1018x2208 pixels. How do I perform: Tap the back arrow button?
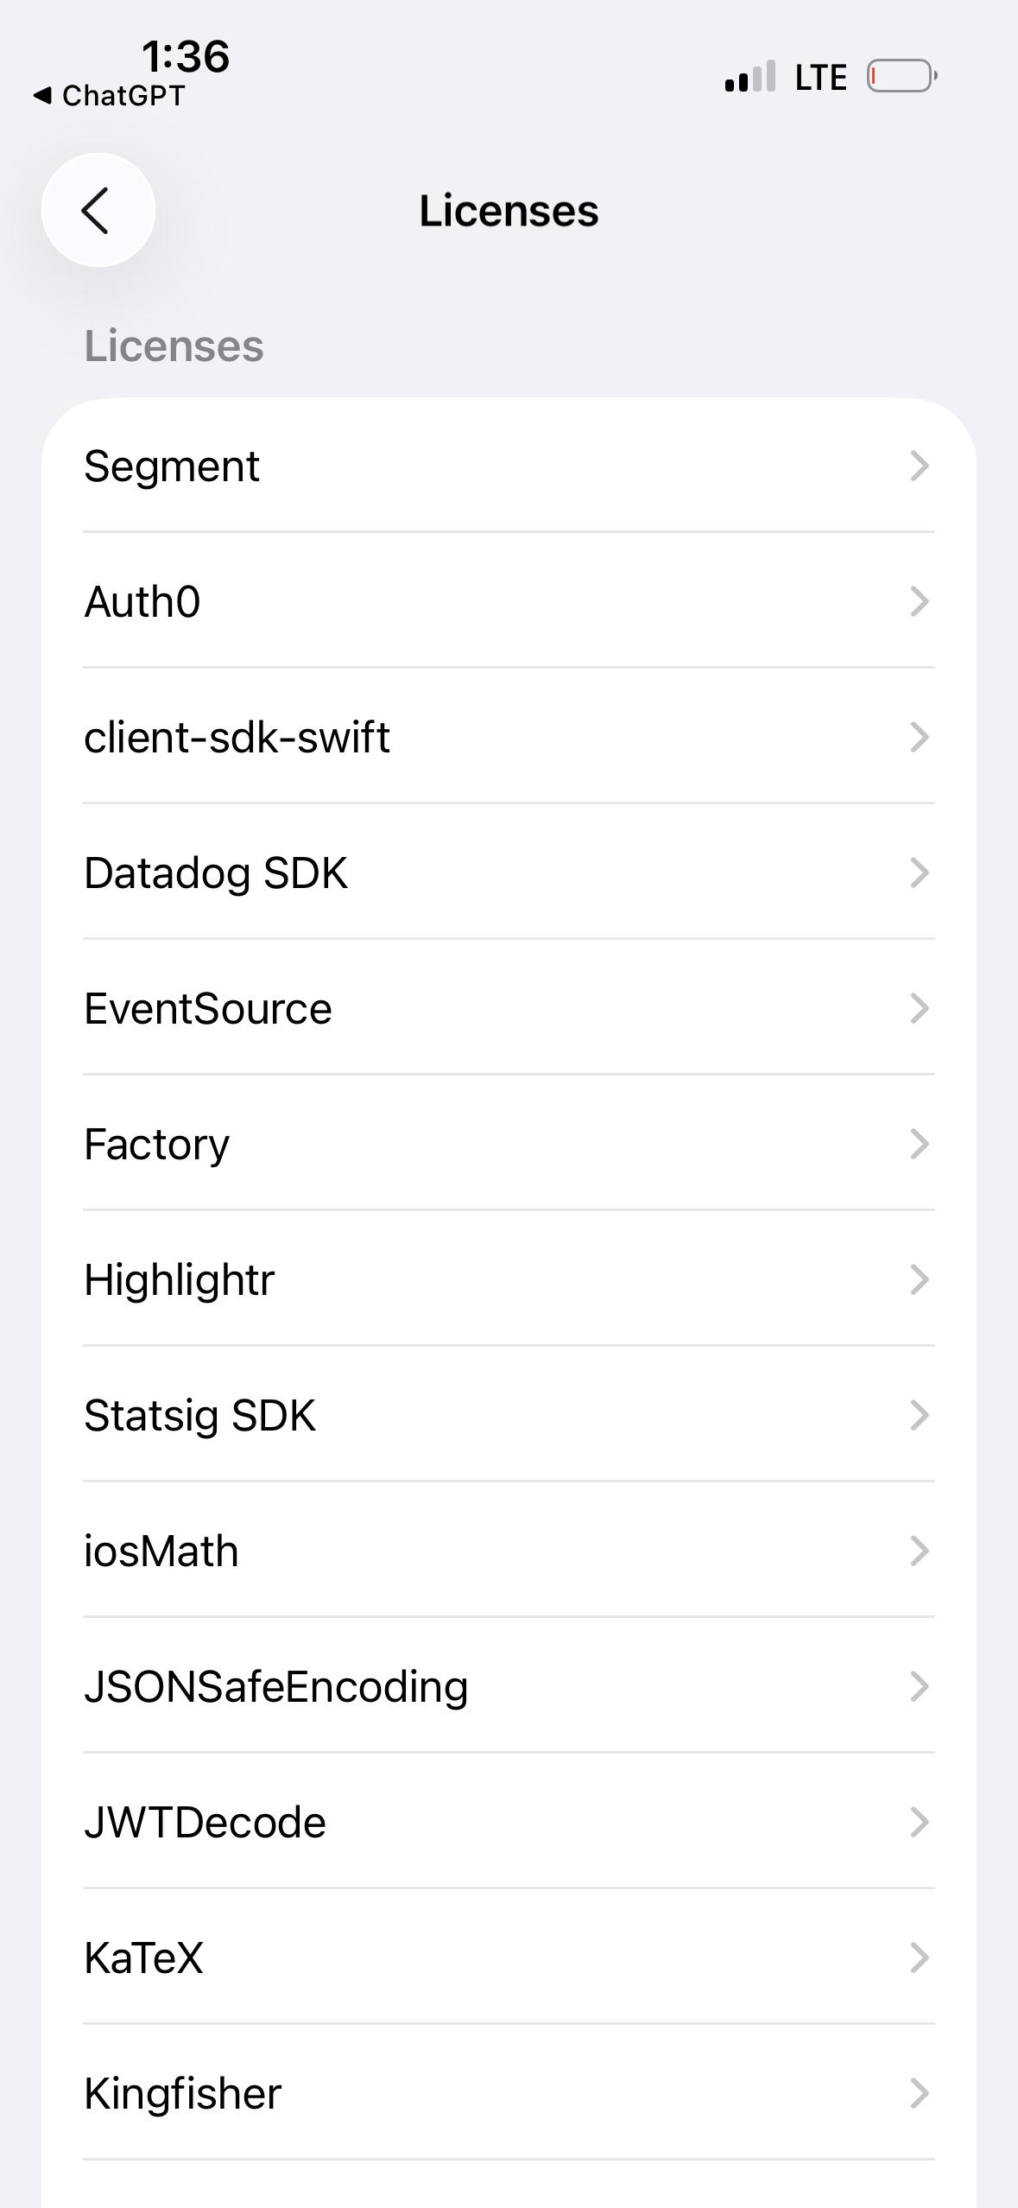(x=98, y=210)
